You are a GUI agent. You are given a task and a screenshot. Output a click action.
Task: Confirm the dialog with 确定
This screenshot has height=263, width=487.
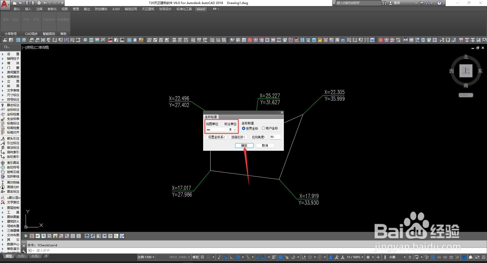point(244,146)
